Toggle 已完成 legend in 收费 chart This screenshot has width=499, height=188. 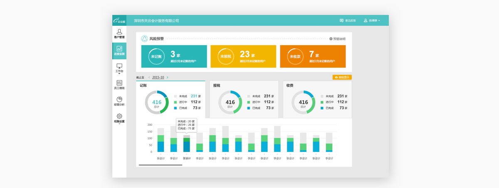(x=322, y=108)
